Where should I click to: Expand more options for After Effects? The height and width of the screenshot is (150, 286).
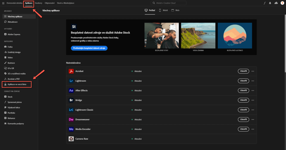[252, 90]
